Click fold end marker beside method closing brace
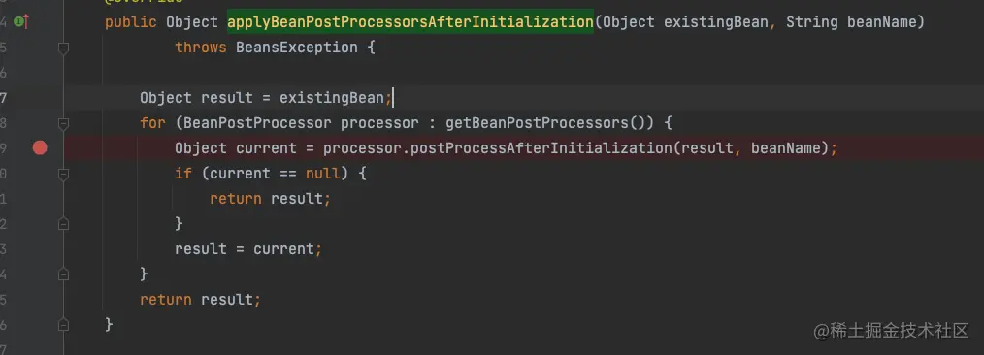This screenshot has height=355, width=984. coord(63,324)
